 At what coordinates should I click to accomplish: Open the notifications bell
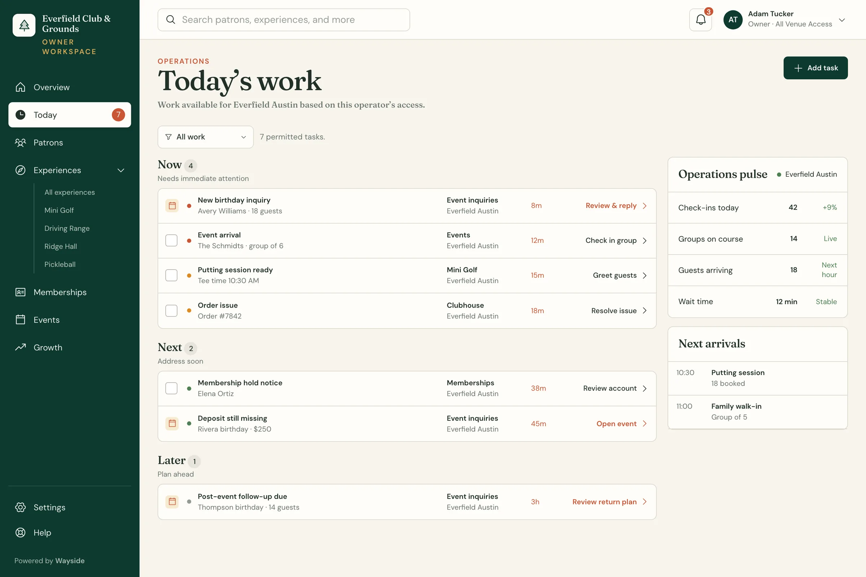click(700, 20)
